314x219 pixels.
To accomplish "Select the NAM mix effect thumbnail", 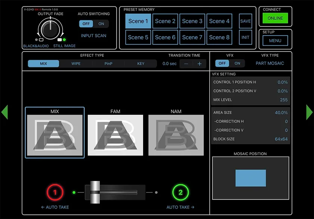I will tap(176, 135).
